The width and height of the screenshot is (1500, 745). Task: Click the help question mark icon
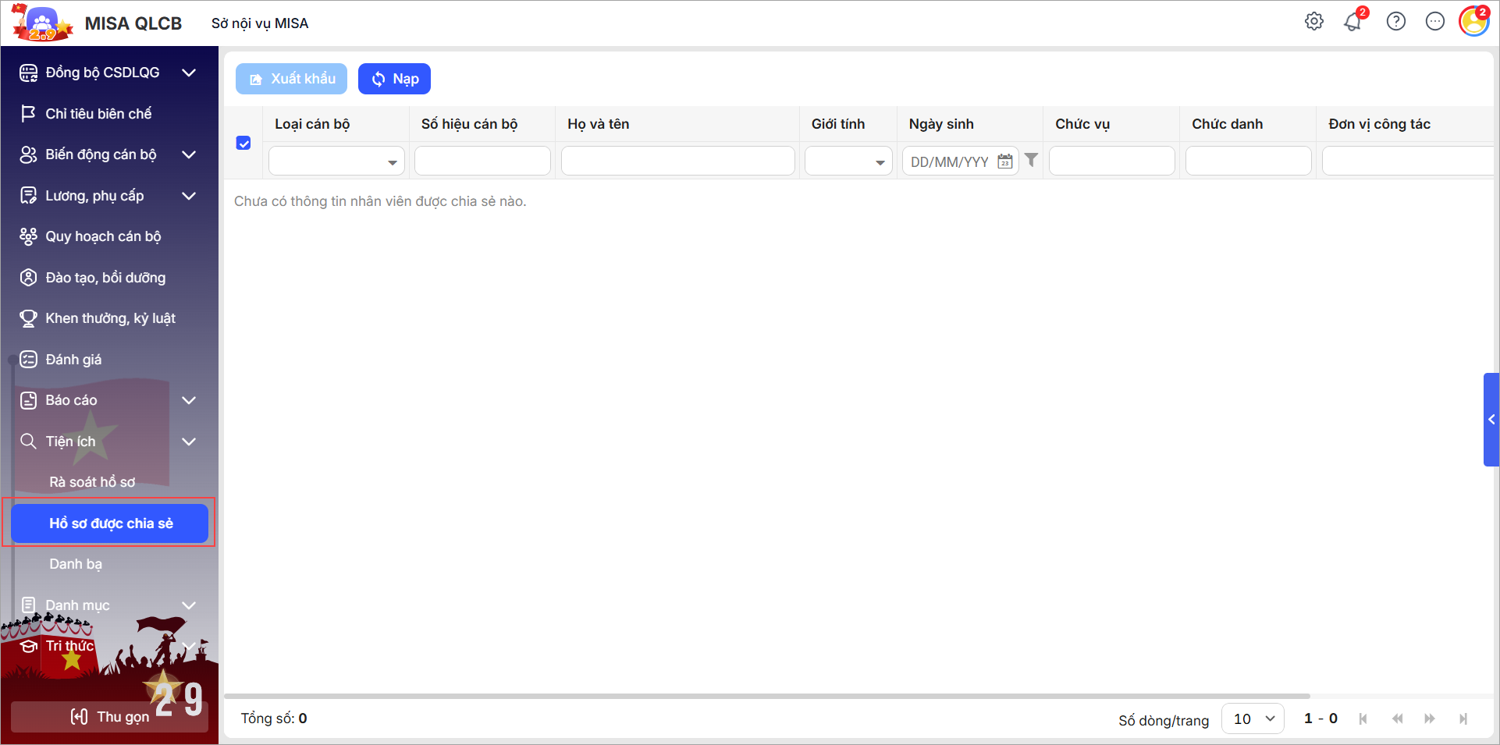coord(1395,22)
